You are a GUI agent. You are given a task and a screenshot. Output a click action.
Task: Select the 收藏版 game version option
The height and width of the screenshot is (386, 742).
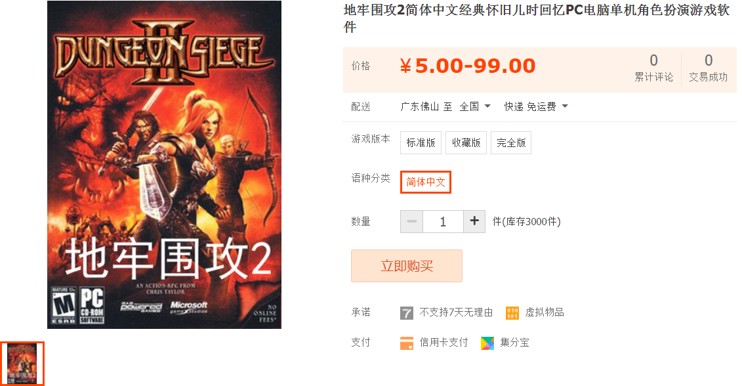pos(466,142)
